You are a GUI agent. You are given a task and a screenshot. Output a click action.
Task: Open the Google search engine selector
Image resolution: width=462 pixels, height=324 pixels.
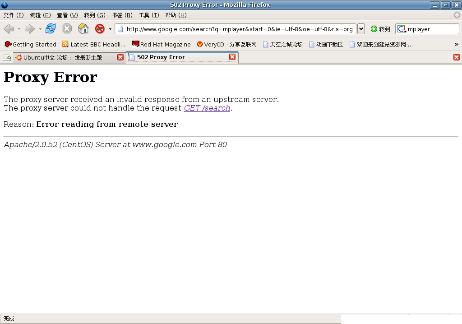pos(402,29)
